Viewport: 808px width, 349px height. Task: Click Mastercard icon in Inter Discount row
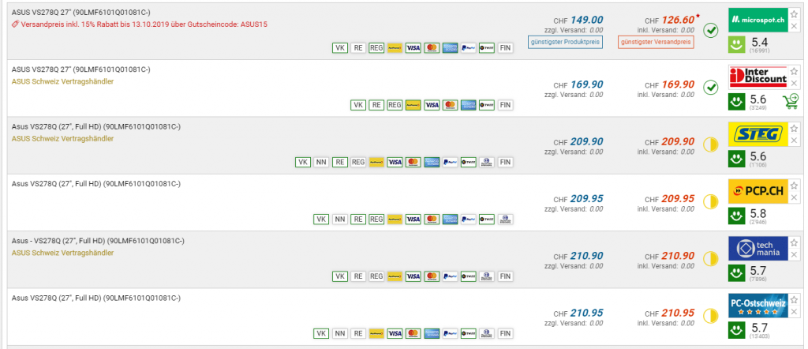[x=450, y=105]
